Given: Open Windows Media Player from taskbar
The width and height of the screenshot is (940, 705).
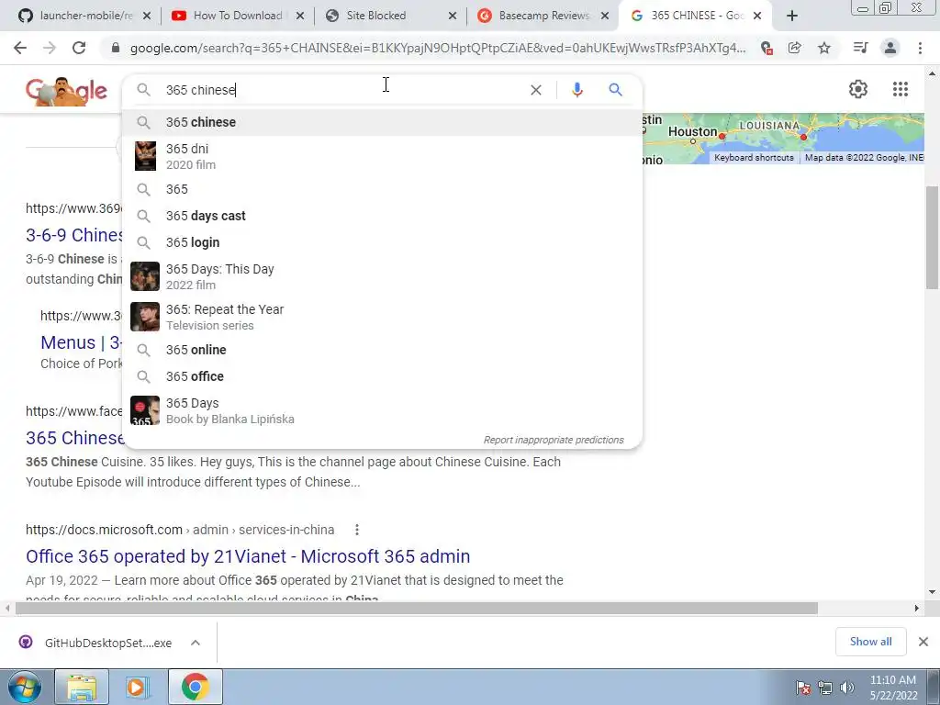Looking at the screenshot, I should pyautogui.click(x=137, y=687).
